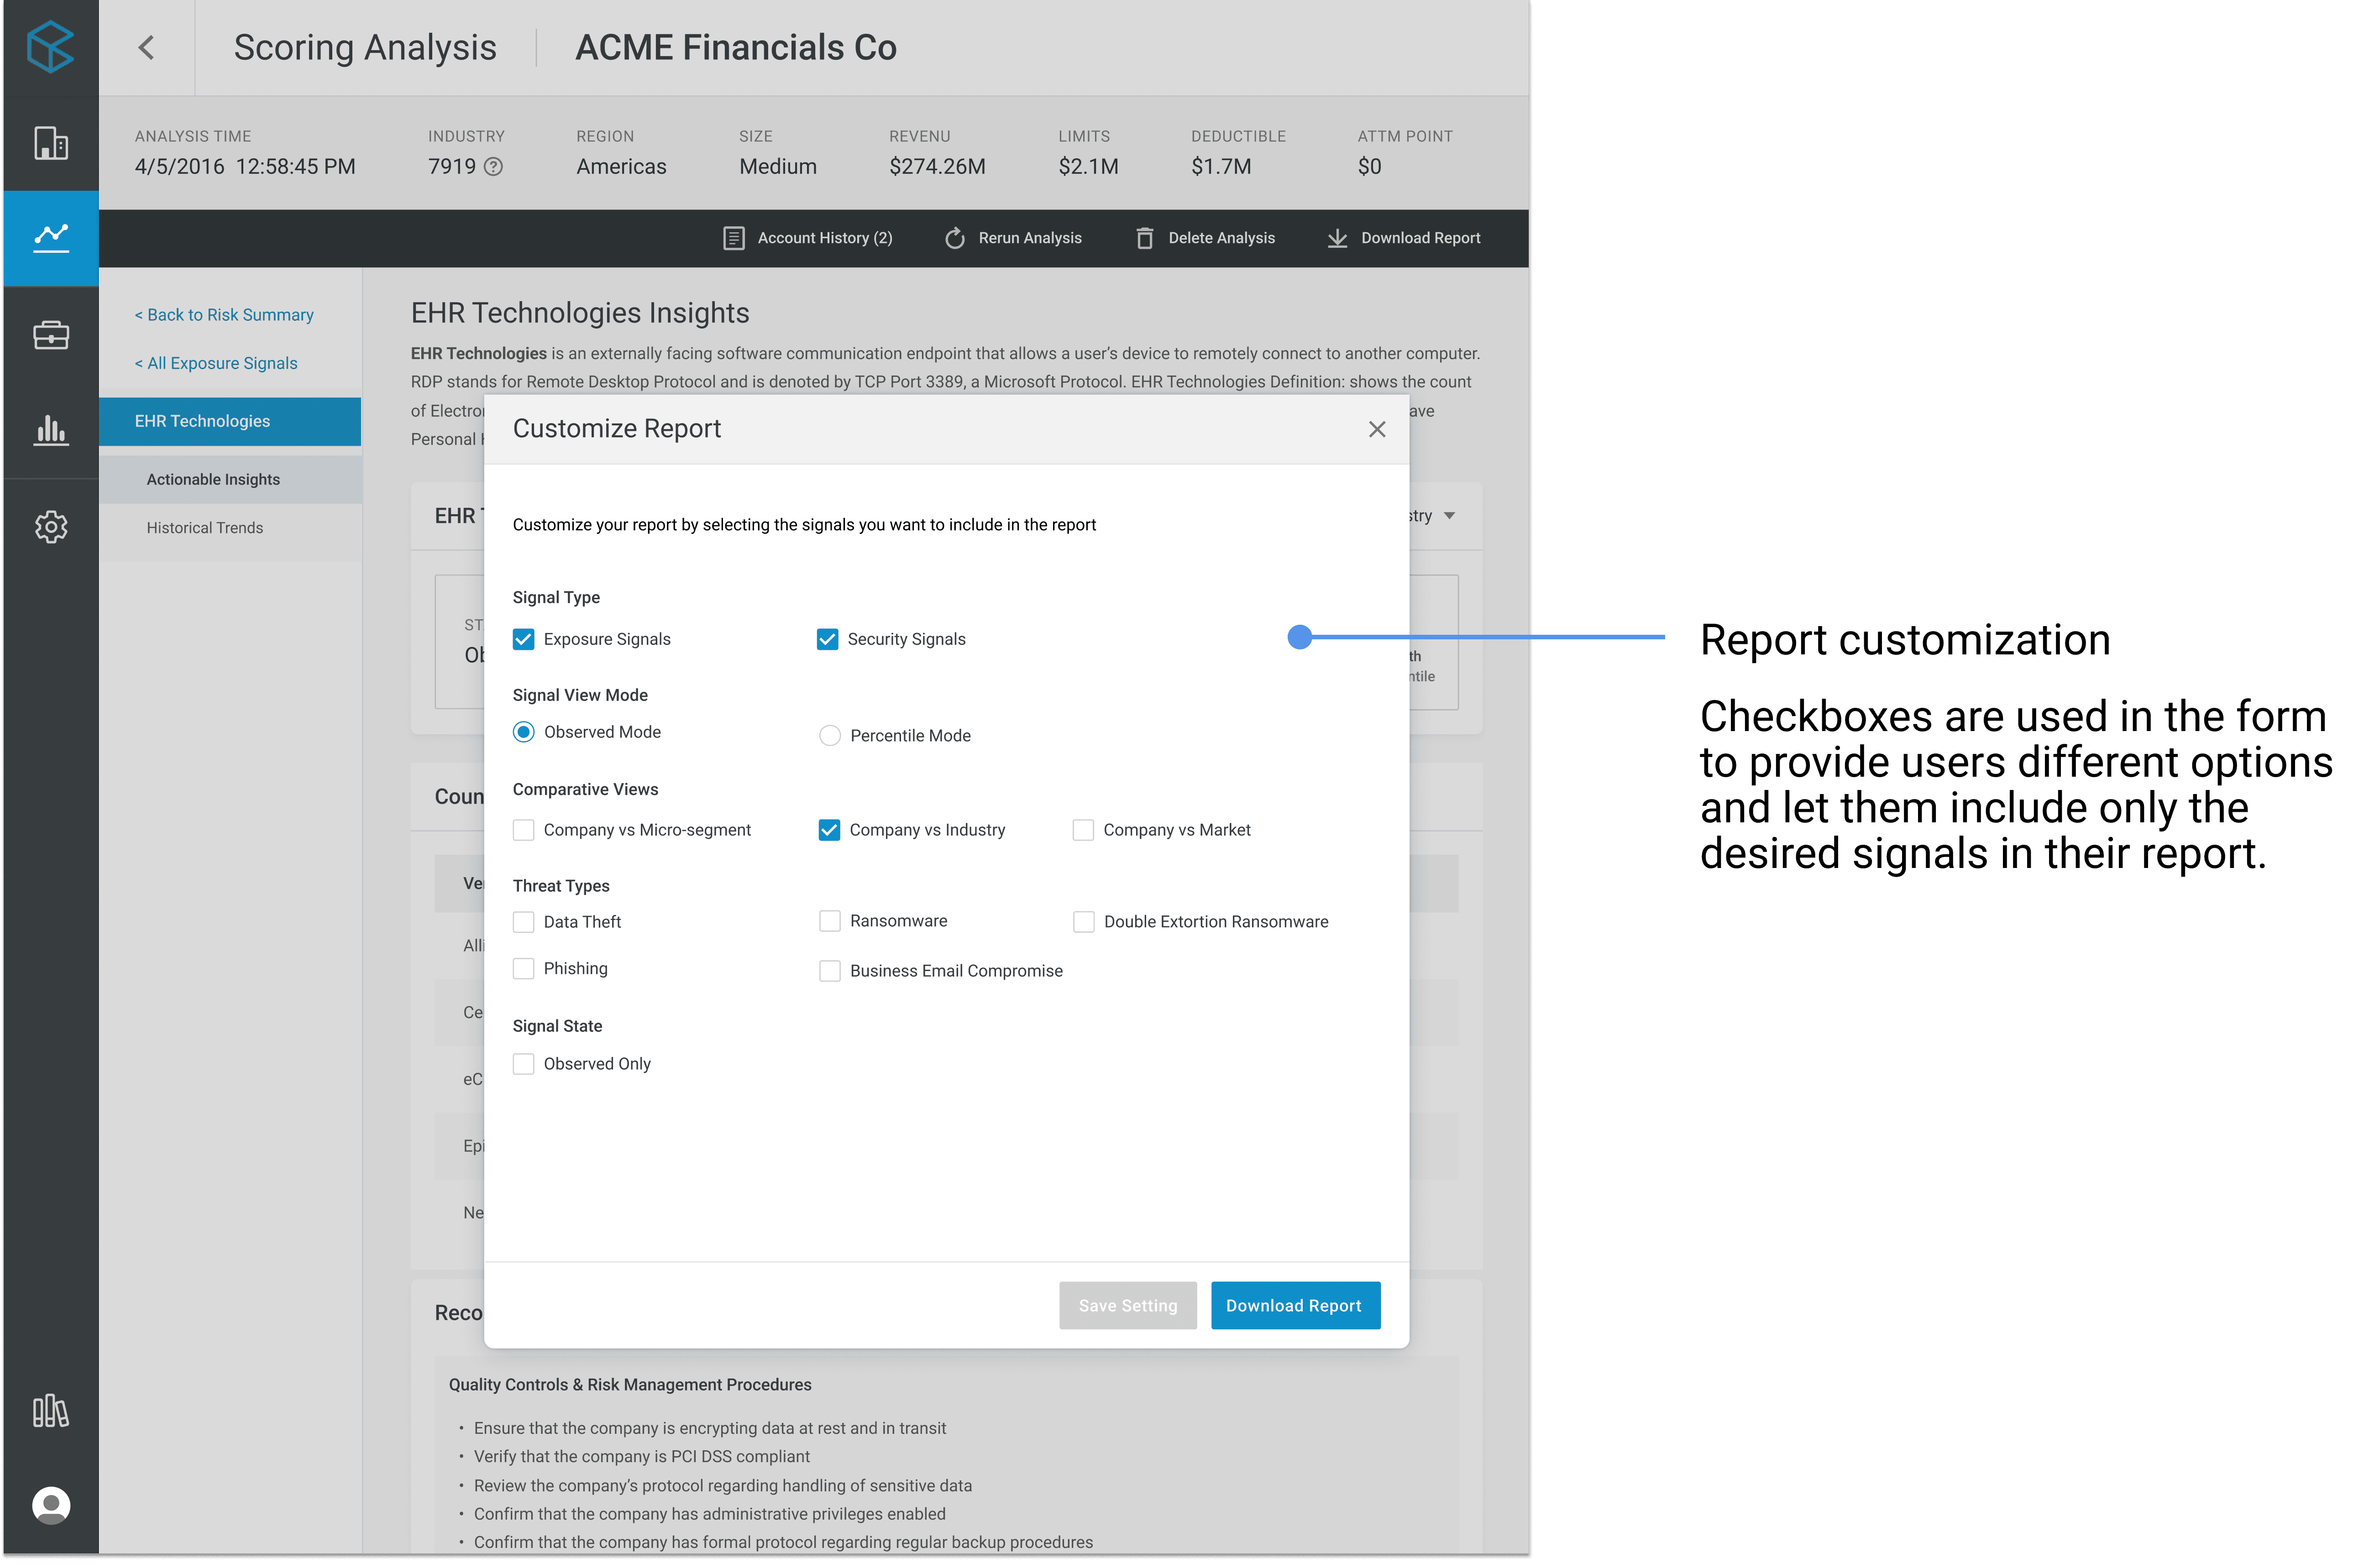Click the industry code help question icon
The image size is (2369, 1568).
point(493,167)
